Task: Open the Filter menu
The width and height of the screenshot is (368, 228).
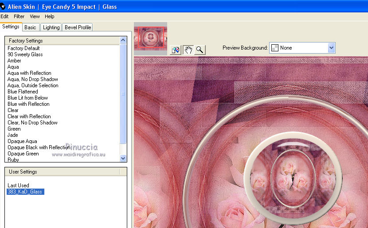Action: click(19, 16)
